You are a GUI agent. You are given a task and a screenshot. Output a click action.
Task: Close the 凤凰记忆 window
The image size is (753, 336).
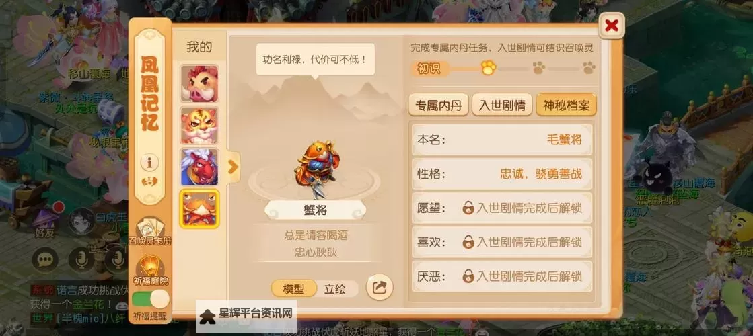point(611,26)
